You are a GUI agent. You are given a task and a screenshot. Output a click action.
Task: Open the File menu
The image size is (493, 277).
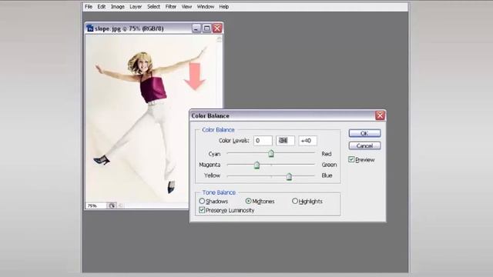click(x=89, y=7)
